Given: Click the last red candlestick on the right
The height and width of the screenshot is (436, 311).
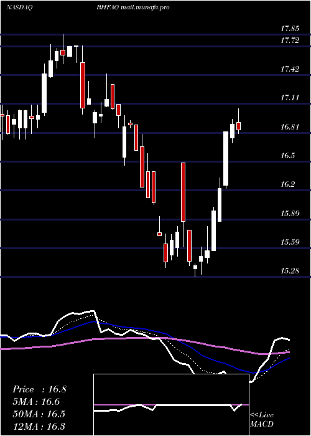Looking at the screenshot, I should [238, 126].
